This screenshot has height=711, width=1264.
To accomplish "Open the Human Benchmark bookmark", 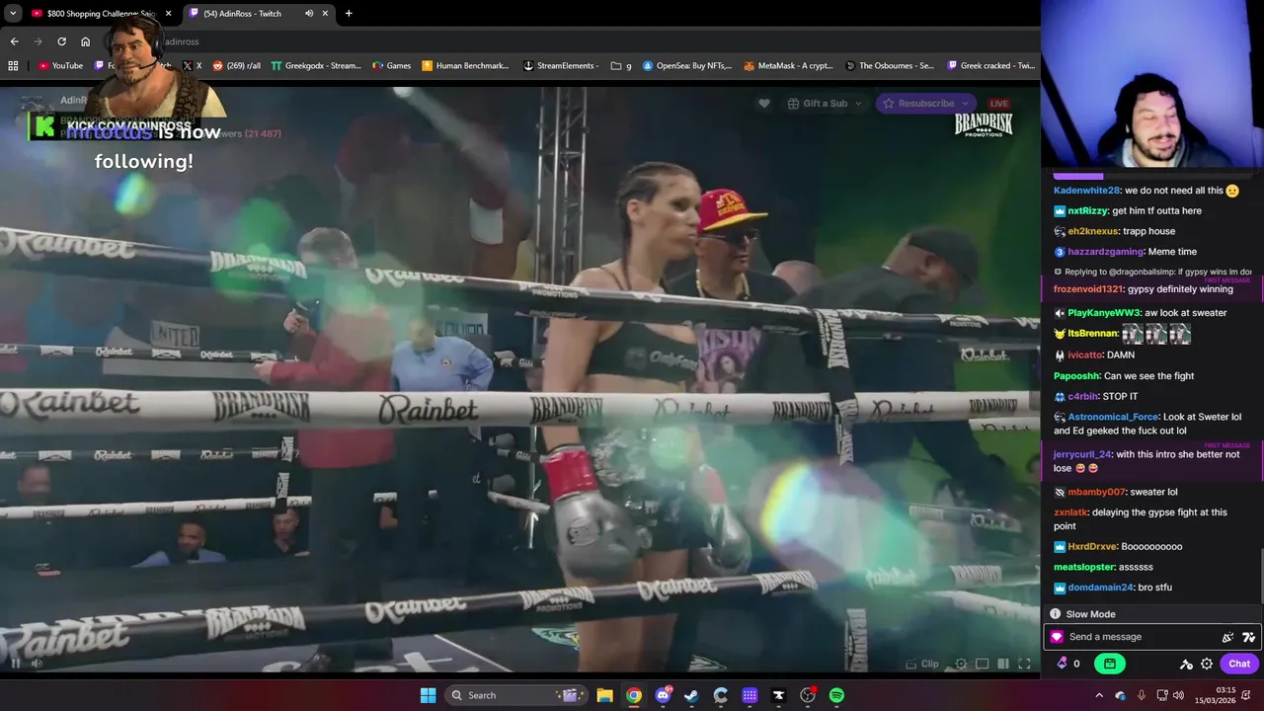I will pos(465,65).
